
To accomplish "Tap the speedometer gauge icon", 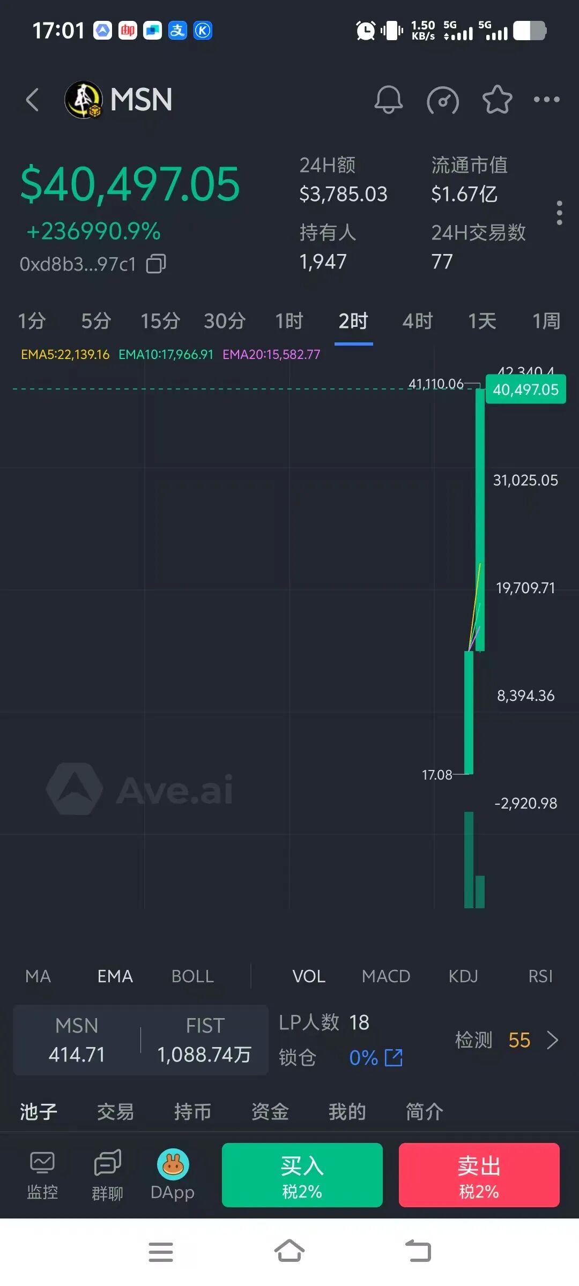I will [x=443, y=100].
